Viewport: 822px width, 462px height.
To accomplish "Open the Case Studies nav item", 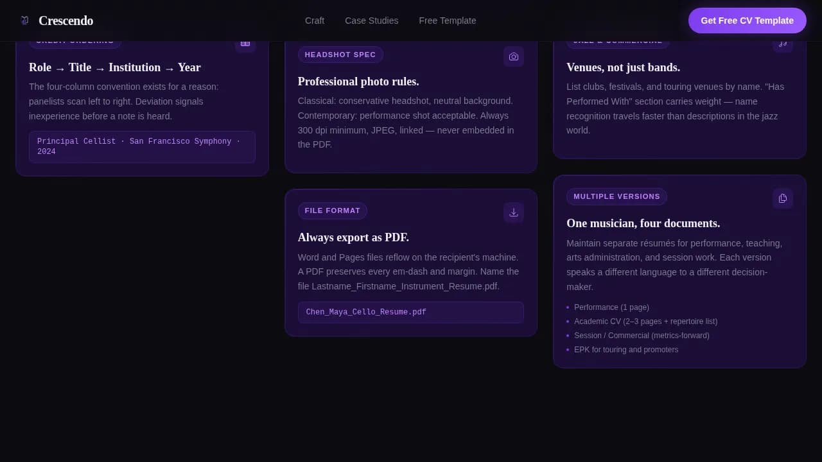I will 372,21.
